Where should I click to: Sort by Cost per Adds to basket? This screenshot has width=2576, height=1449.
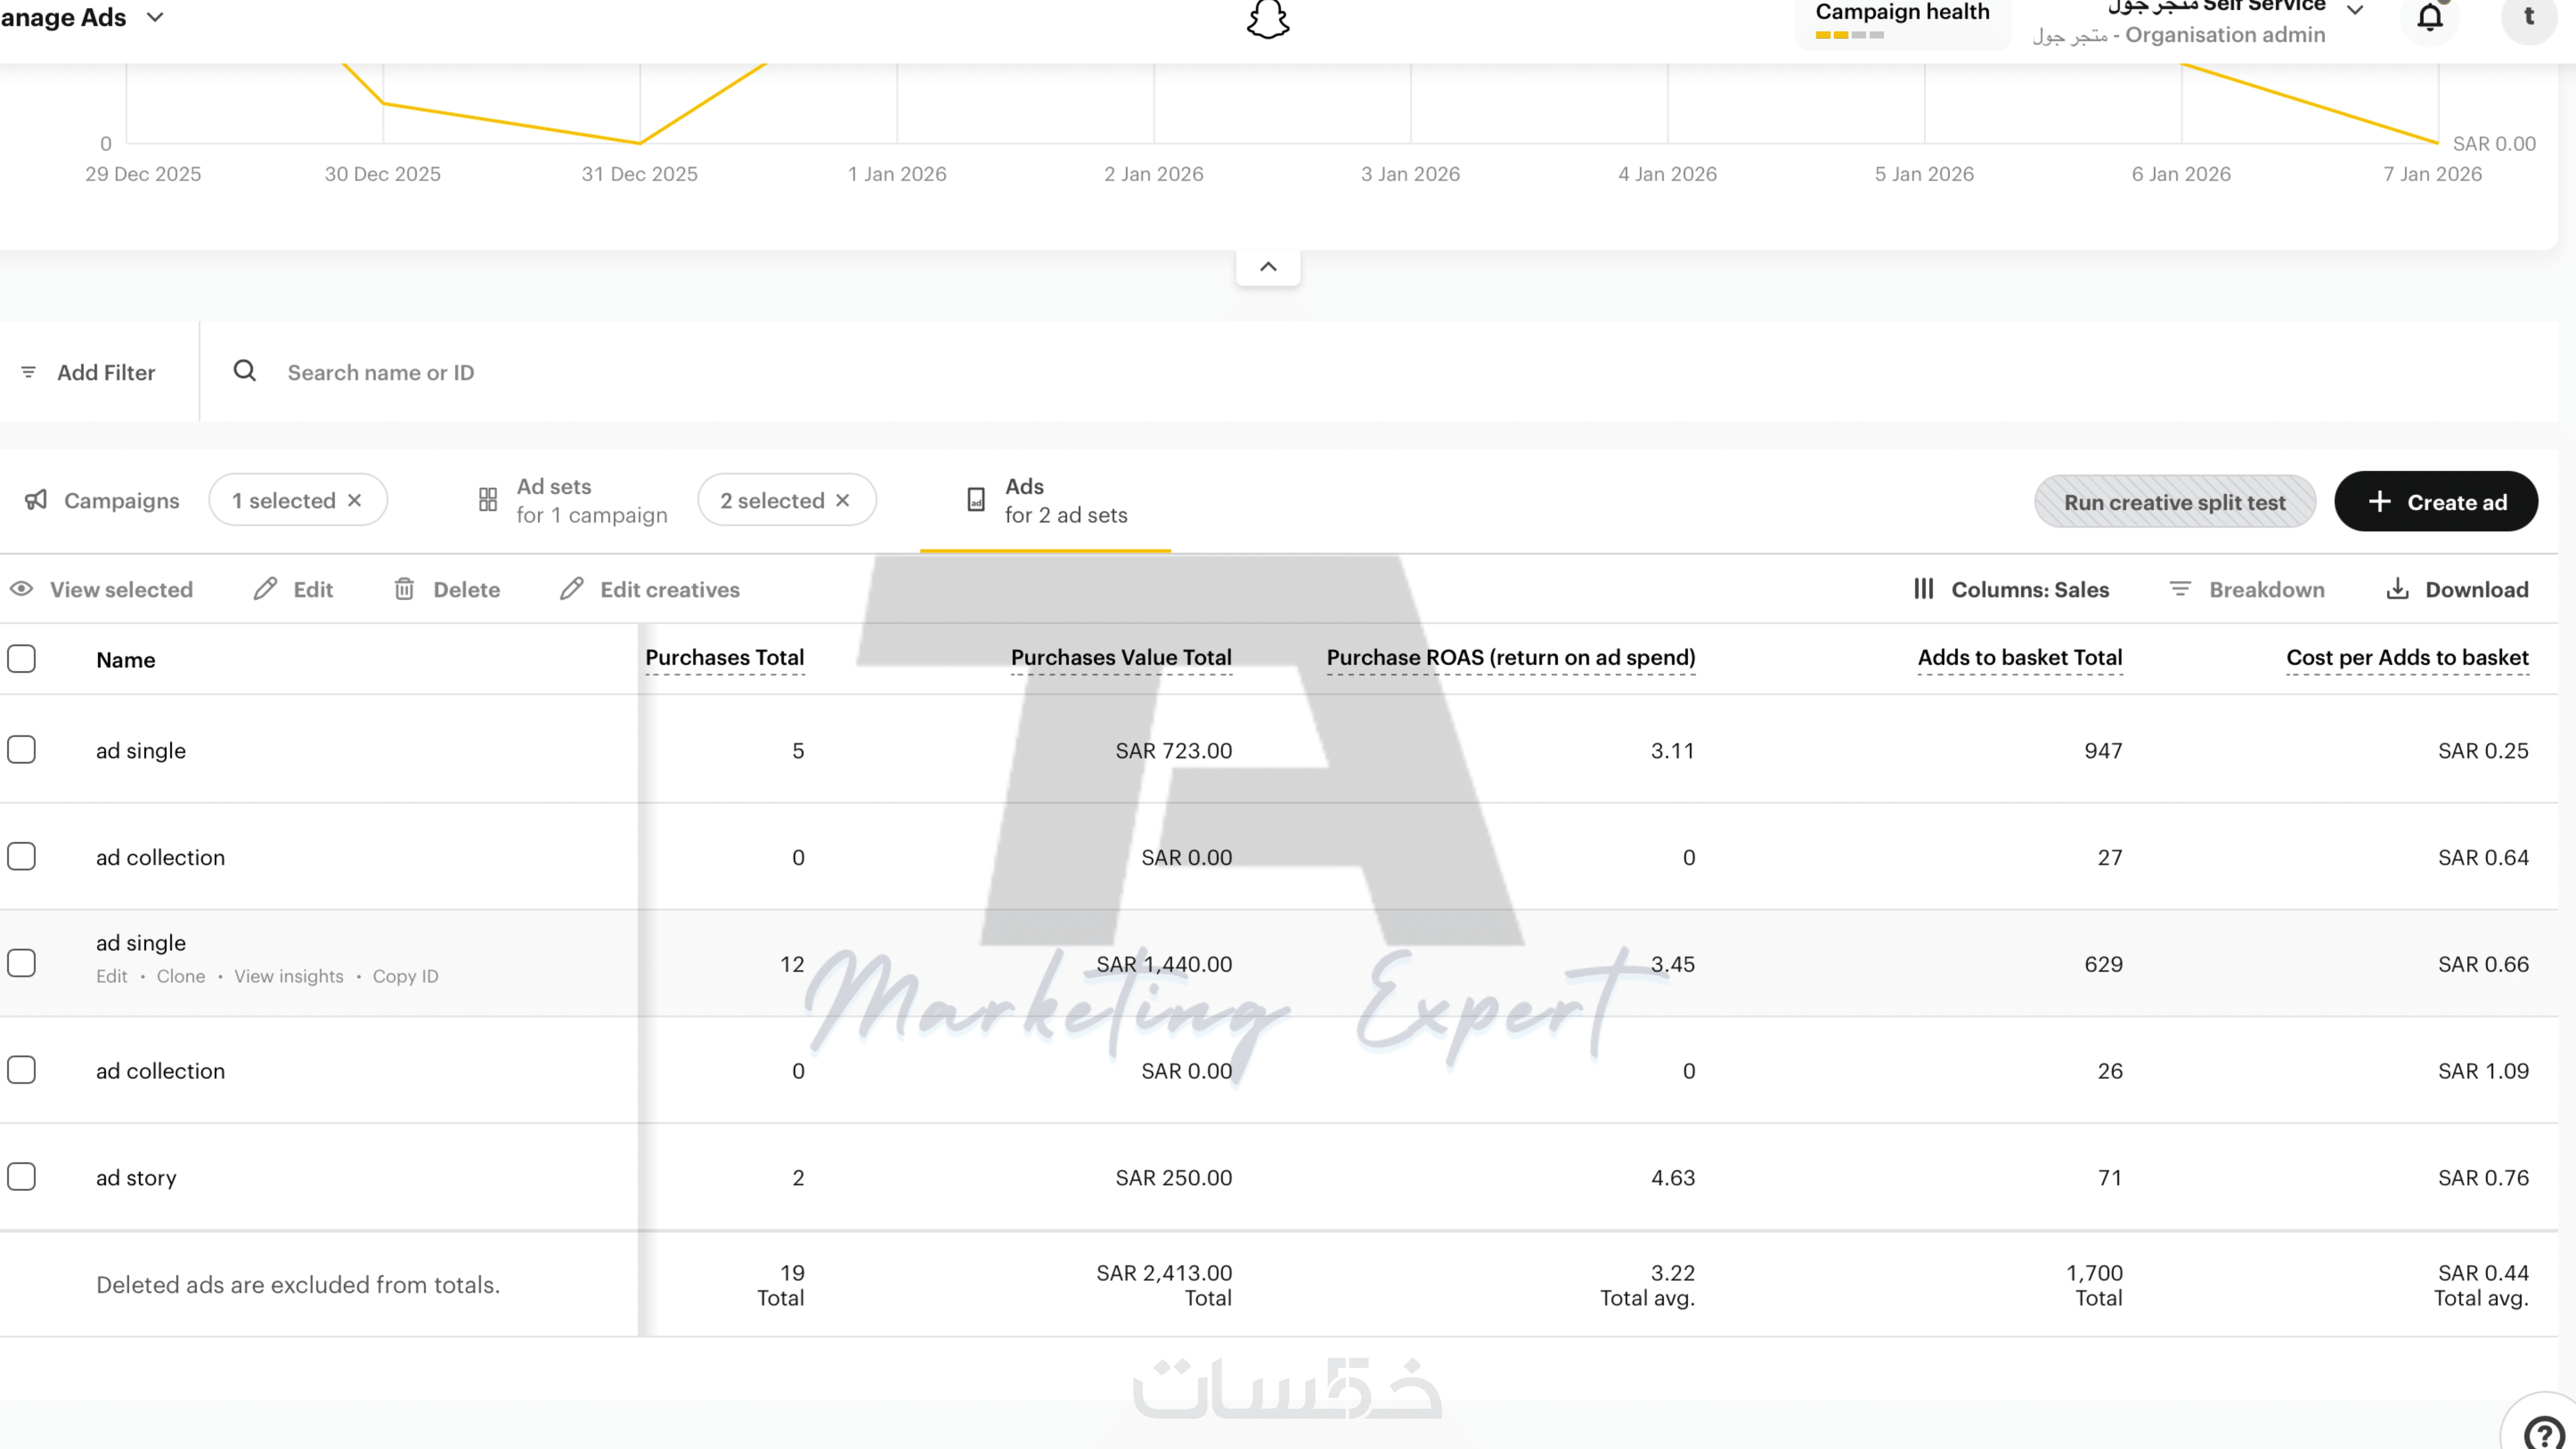(x=2408, y=657)
